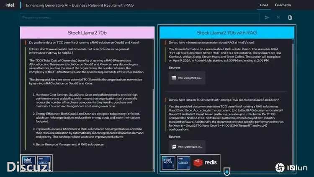314x177 pixels.
Task: Click the Stock Llama2 70b panel header
Action: pyautogui.click(x=87, y=33)
